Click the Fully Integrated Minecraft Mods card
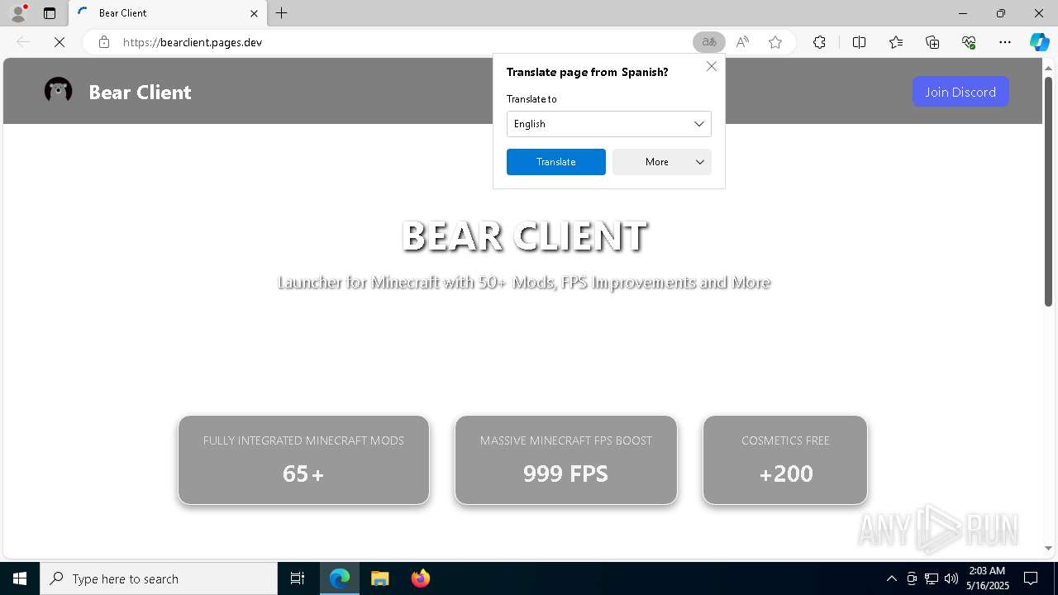1058x595 pixels. pyautogui.click(x=303, y=459)
